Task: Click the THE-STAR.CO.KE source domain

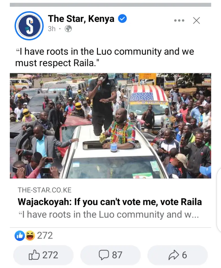Action: 45,190
